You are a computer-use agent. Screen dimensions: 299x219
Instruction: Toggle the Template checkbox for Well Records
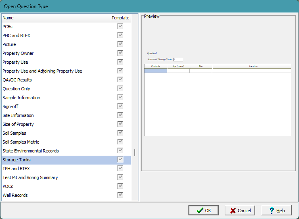120,195
